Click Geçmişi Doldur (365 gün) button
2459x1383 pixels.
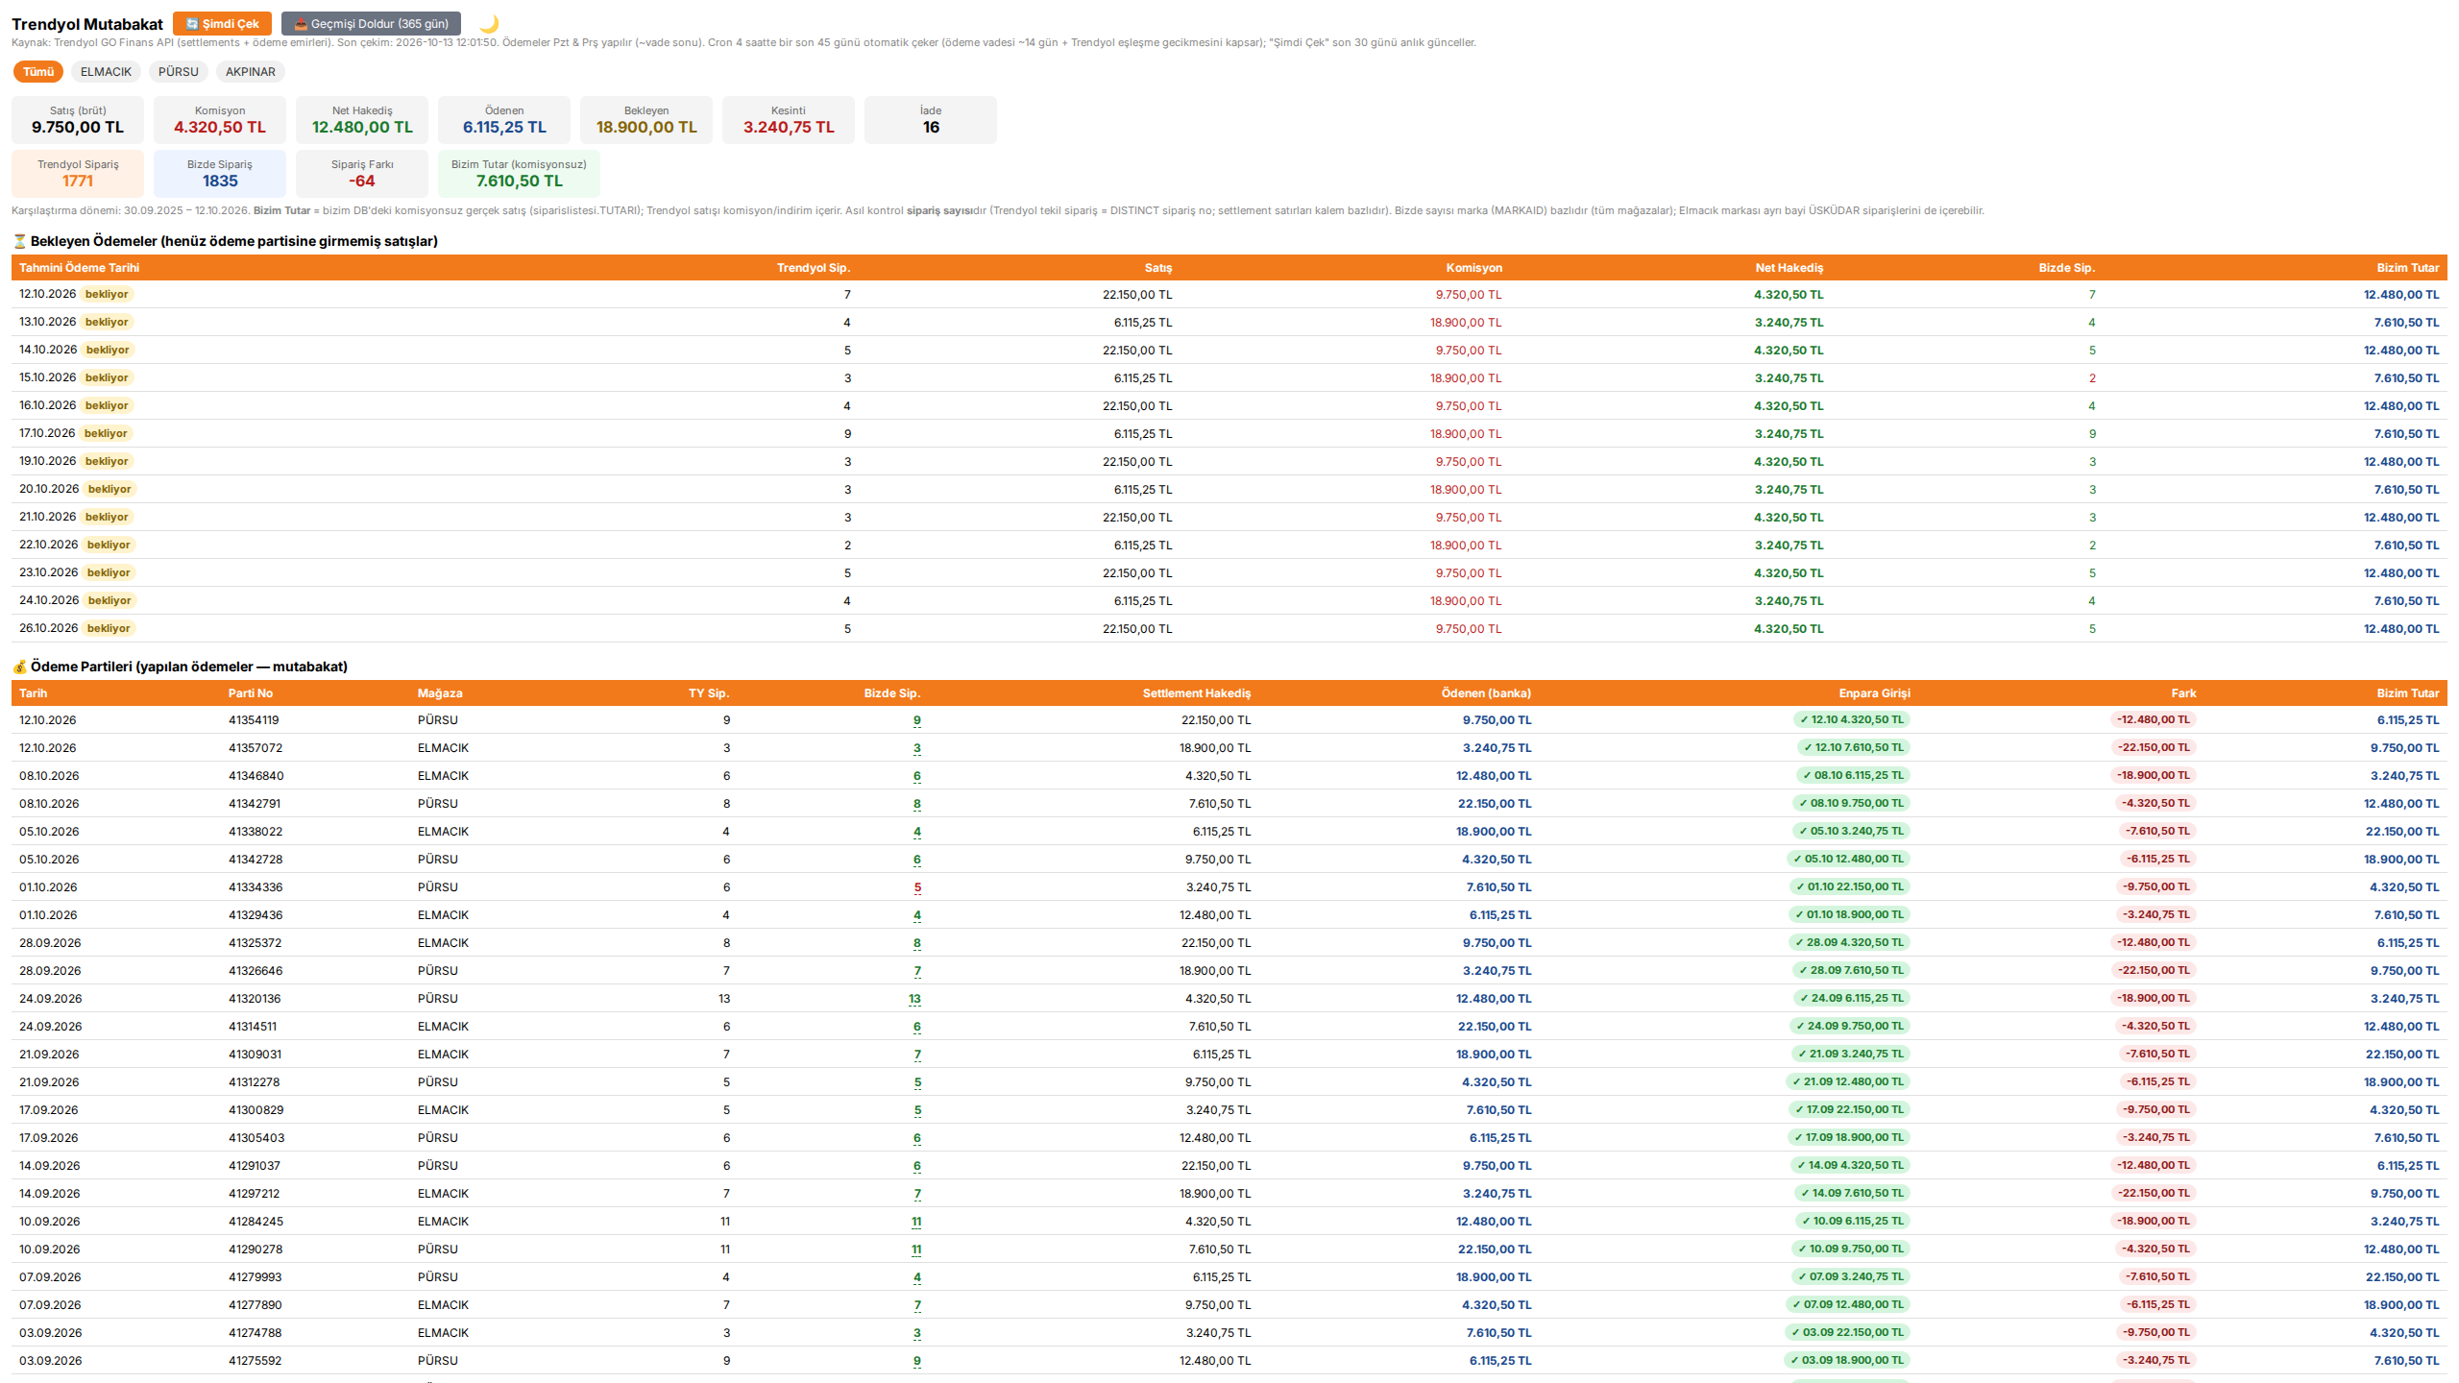[x=371, y=24]
